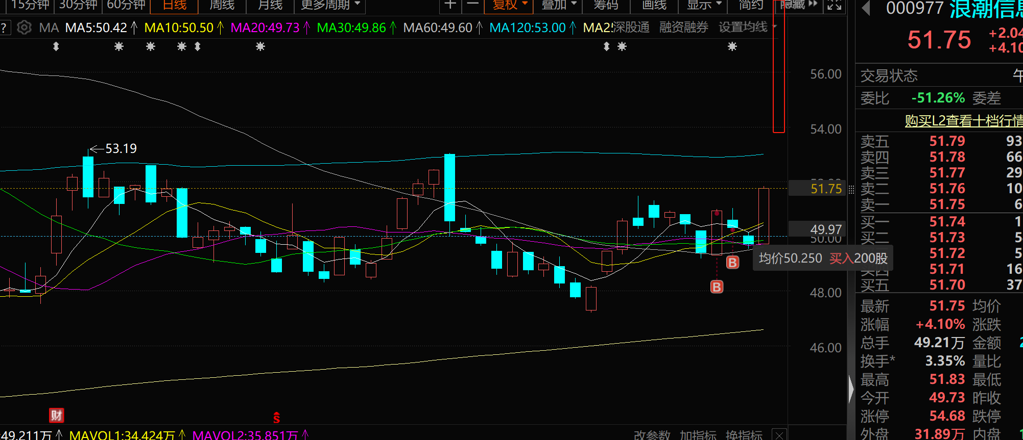Click the yellow MA10:50.50 label
Image resolution: width=1023 pixels, height=440 pixels.
point(179,28)
